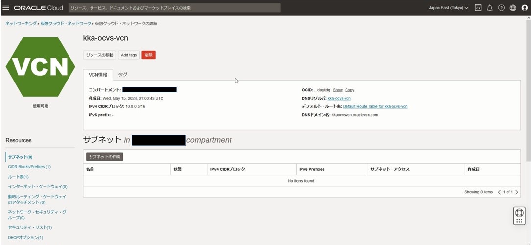Viewport: 531px width, 245px height.
Task: Open the language globe icon
Action: (513, 8)
